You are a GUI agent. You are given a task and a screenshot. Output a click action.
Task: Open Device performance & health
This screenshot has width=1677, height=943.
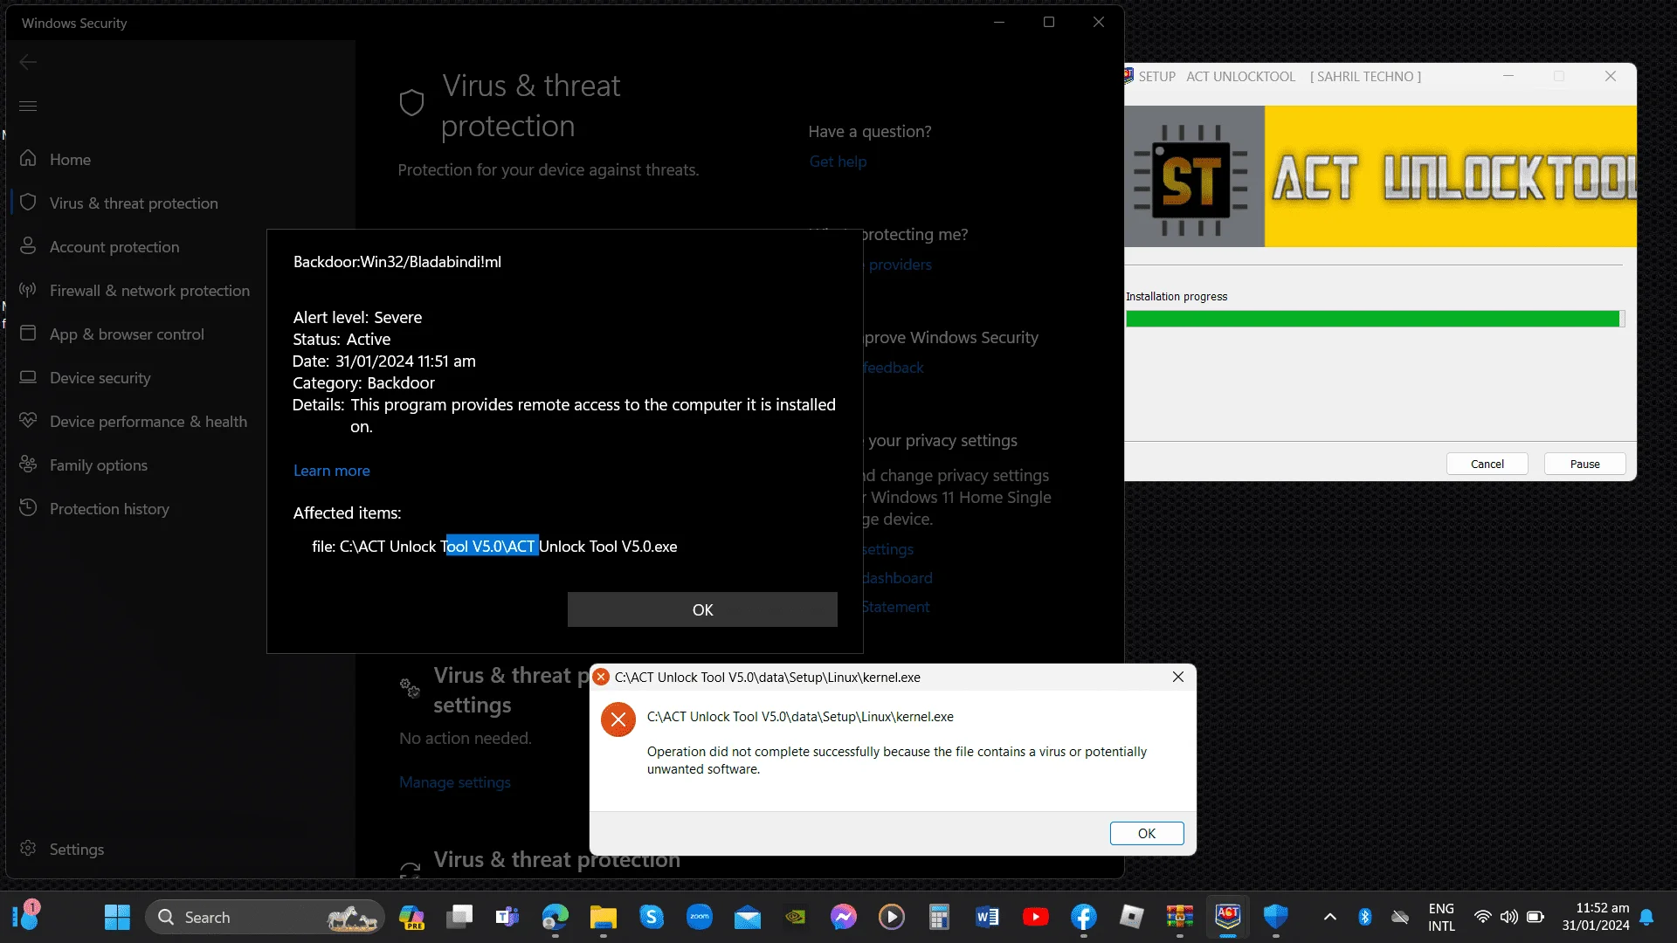148,421
